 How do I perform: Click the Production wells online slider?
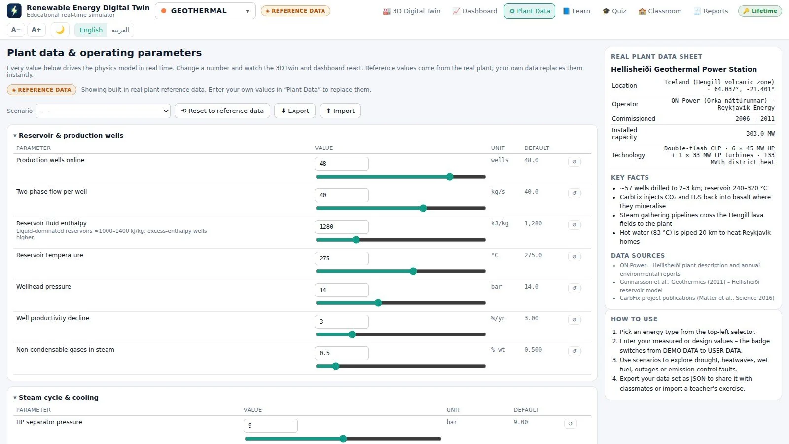tap(400, 177)
